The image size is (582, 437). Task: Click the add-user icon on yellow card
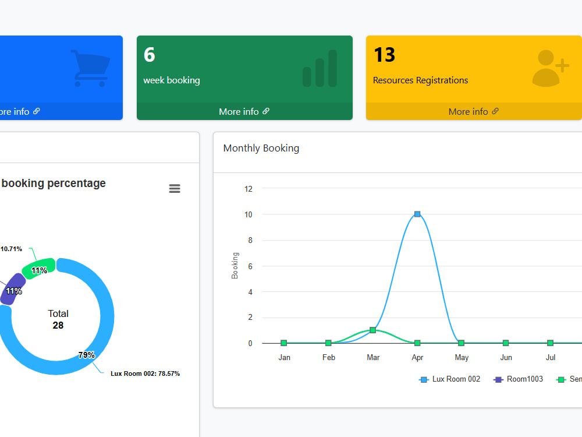click(551, 68)
